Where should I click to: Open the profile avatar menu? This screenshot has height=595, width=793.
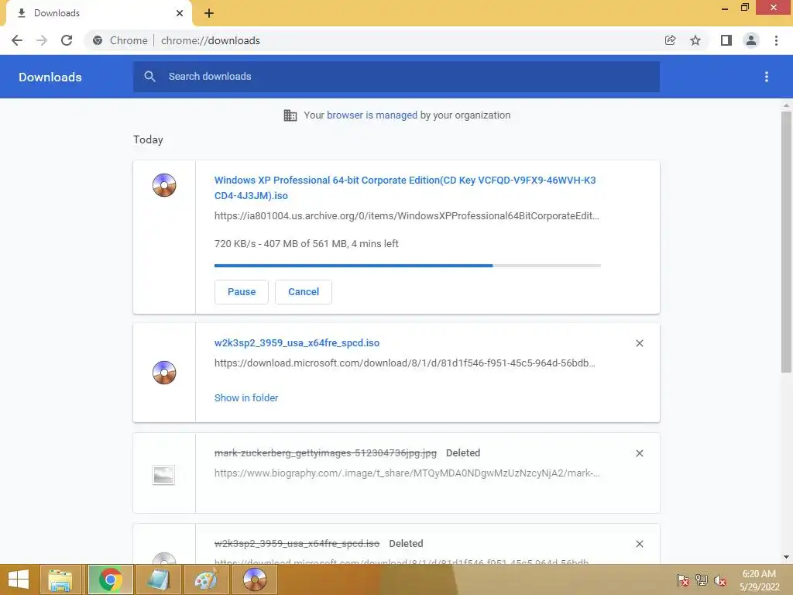(x=751, y=40)
